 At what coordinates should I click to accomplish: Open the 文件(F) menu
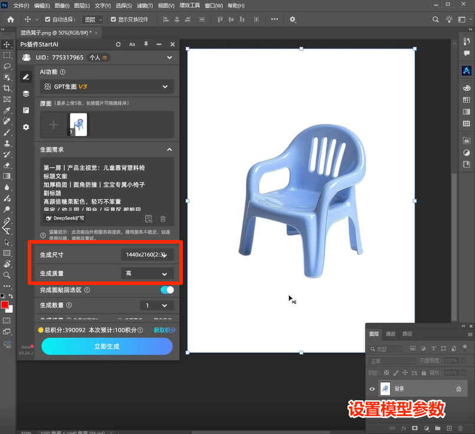(21, 6)
